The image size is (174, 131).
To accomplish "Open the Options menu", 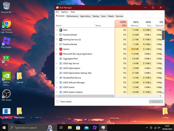I will coord(65,12).
